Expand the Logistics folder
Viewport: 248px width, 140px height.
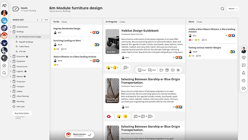click(x=11, y=72)
